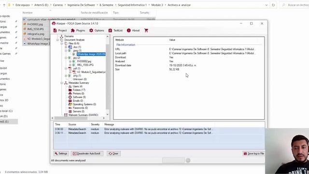Expand the doc (1) node
309x174 pixels.
(x=66, y=47)
